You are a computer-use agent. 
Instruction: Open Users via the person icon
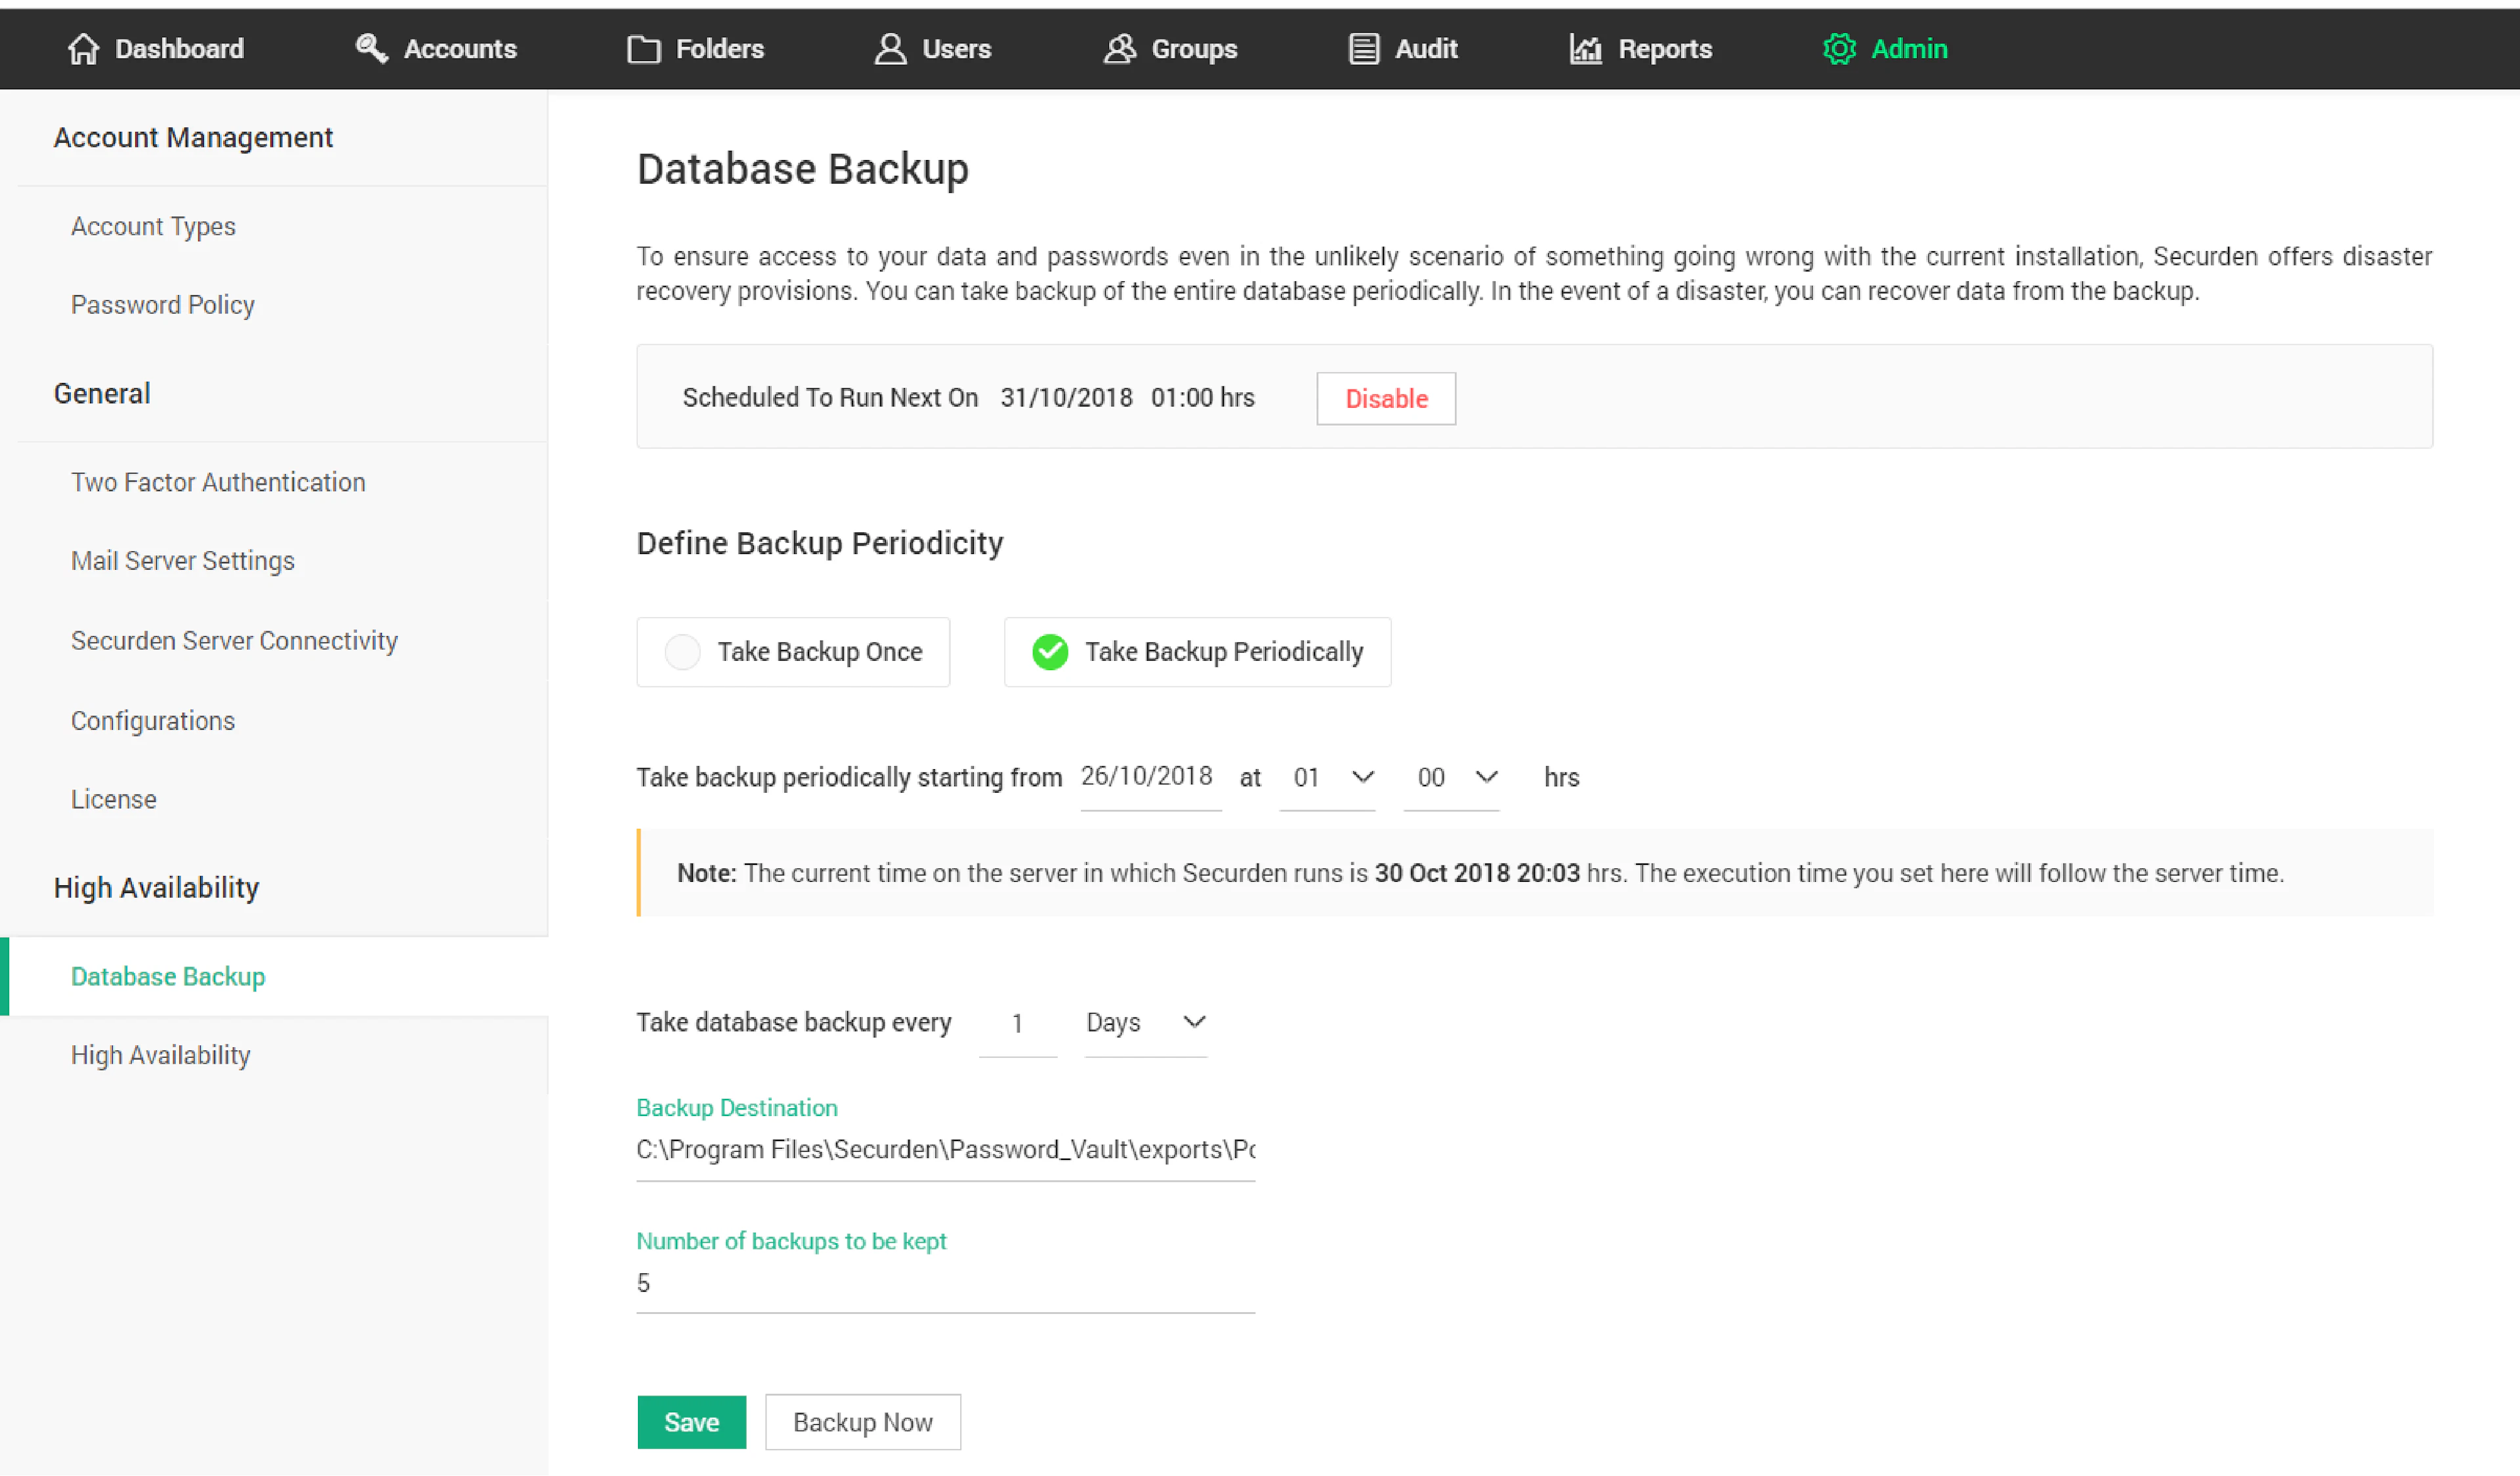click(888, 48)
